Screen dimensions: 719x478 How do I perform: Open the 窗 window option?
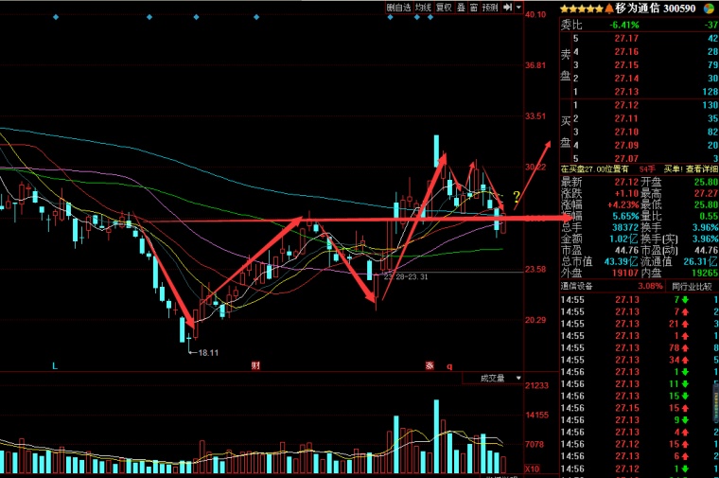[x=473, y=8]
